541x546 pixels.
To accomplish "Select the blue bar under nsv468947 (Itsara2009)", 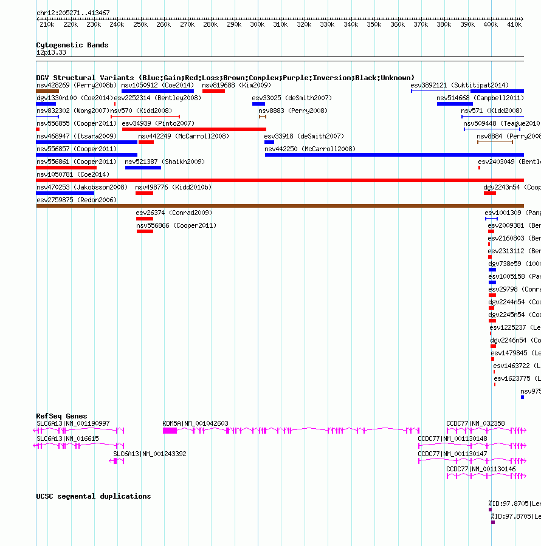I will (87, 142).
